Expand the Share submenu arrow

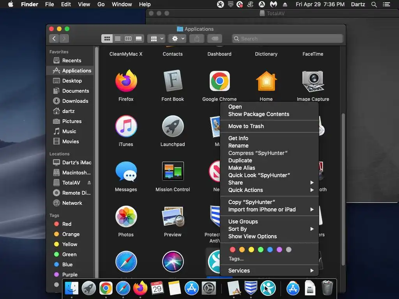tap(312, 183)
